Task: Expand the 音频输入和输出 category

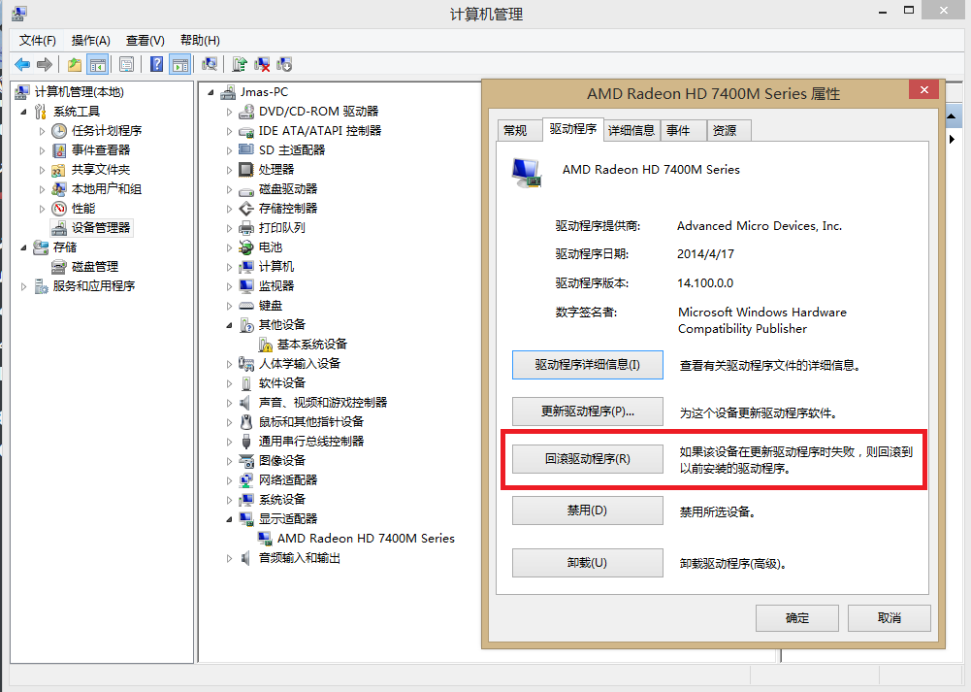Action: click(229, 558)
